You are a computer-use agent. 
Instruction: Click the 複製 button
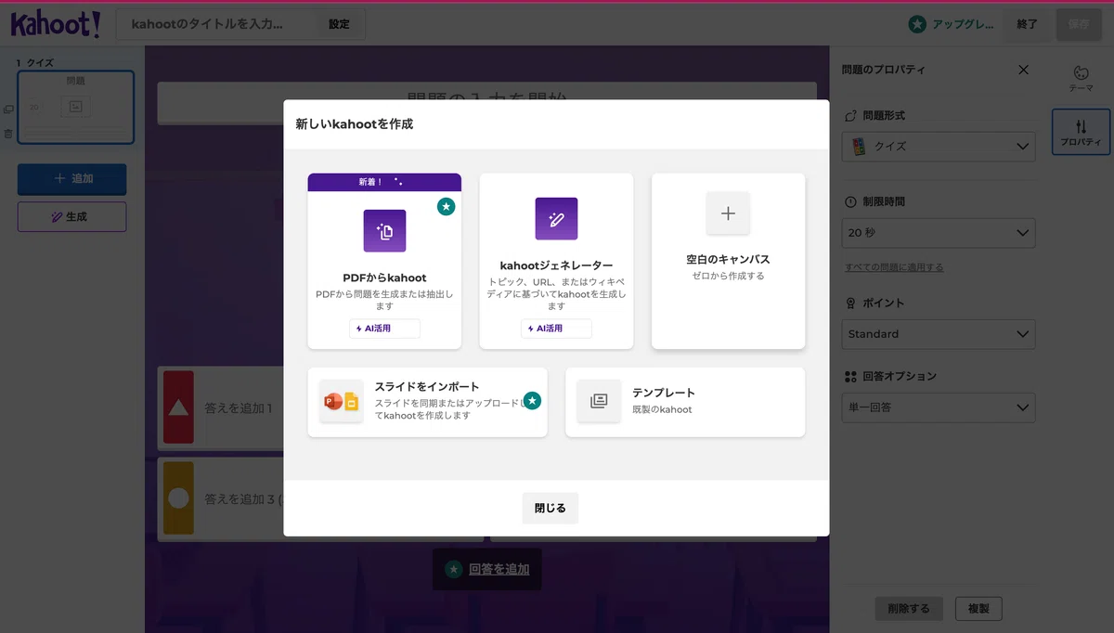pos(978,609)
